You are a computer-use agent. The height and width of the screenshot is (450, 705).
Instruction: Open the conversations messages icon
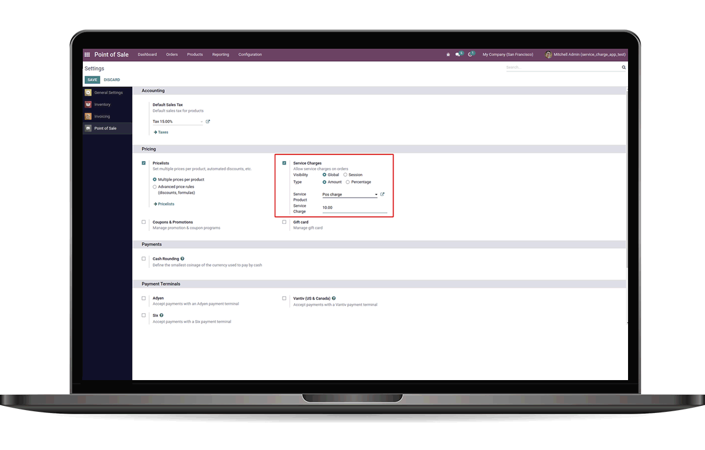(459, 54)
